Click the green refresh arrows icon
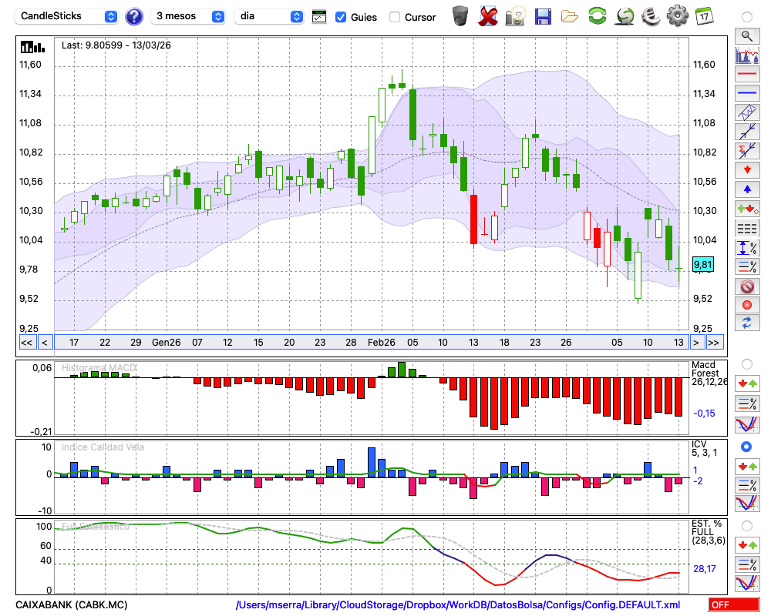 point(597,15)
